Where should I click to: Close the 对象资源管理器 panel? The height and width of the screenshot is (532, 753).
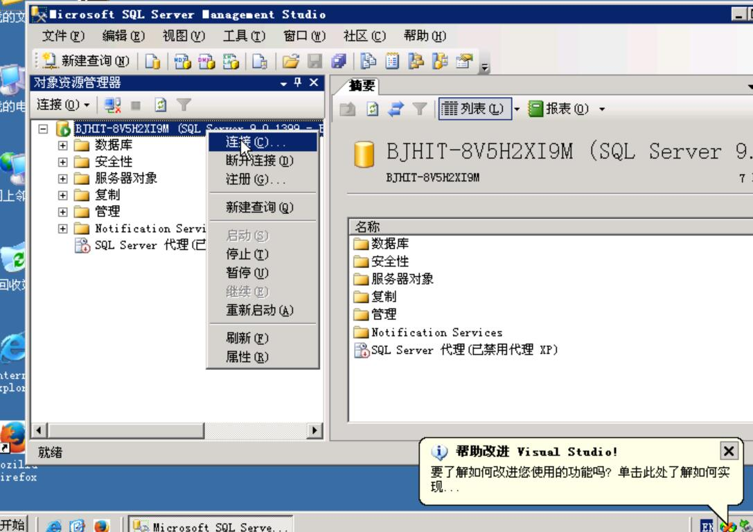(314, 82)
